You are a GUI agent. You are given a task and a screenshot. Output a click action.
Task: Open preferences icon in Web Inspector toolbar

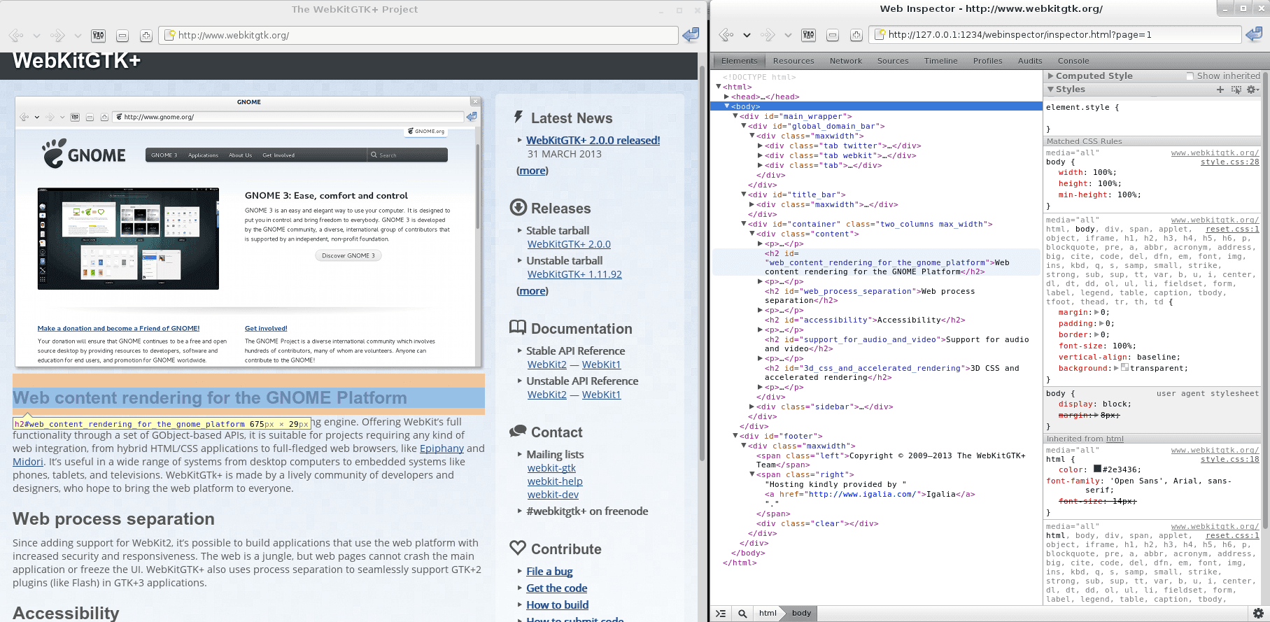tap(809, 35)
